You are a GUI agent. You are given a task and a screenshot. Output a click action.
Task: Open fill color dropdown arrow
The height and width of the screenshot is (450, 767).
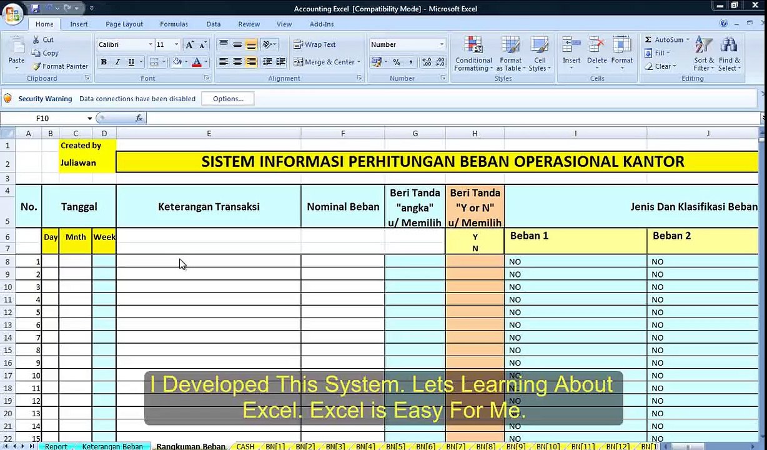pos(186,62)
